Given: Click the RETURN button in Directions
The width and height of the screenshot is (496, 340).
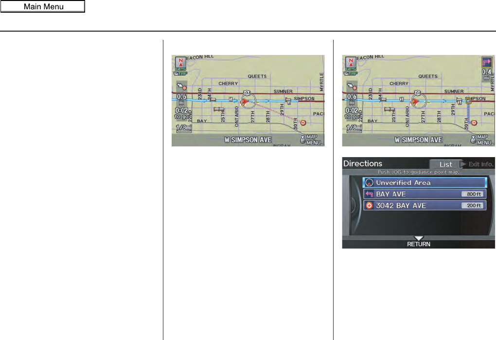Looking at the screenshot, I should 419,242.
